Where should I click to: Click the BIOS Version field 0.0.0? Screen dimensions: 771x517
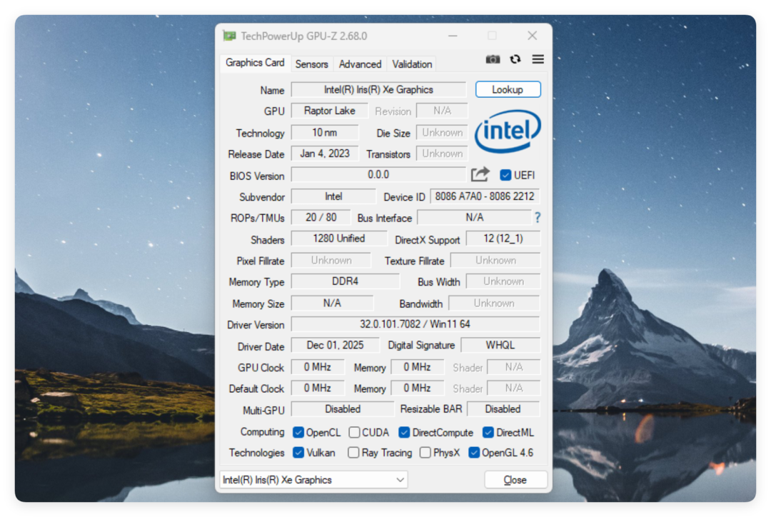pos(378,175)
